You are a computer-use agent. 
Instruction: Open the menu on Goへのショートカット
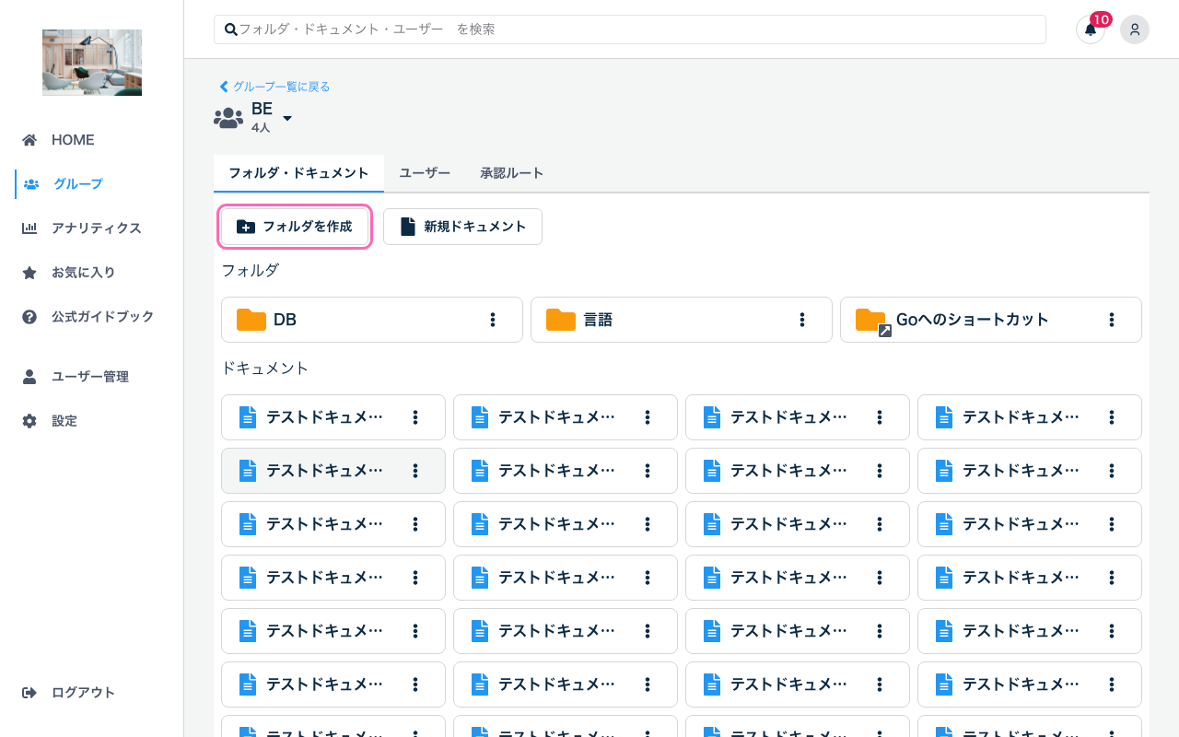click(1111, 320)
